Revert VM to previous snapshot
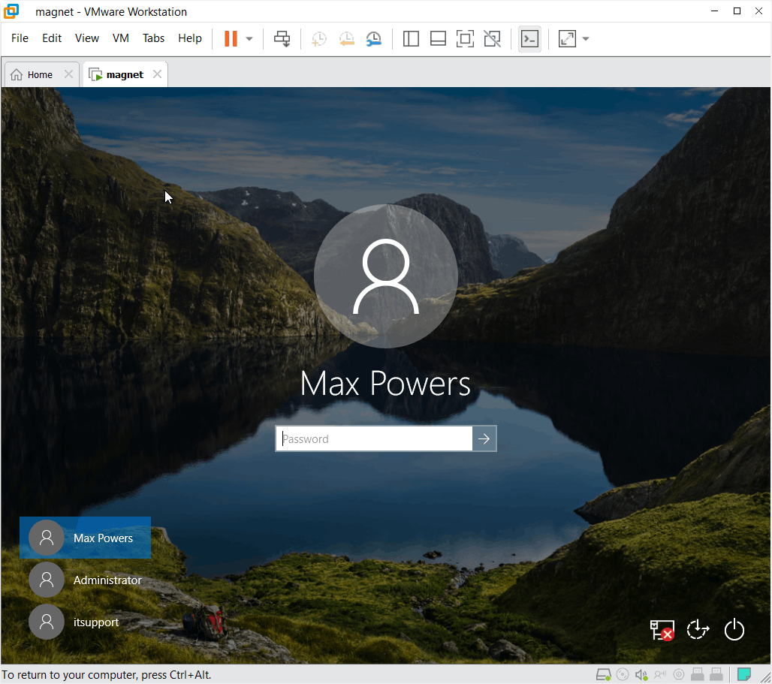The width and height of the screenshot is (772, 684). (x=347, y=39)
